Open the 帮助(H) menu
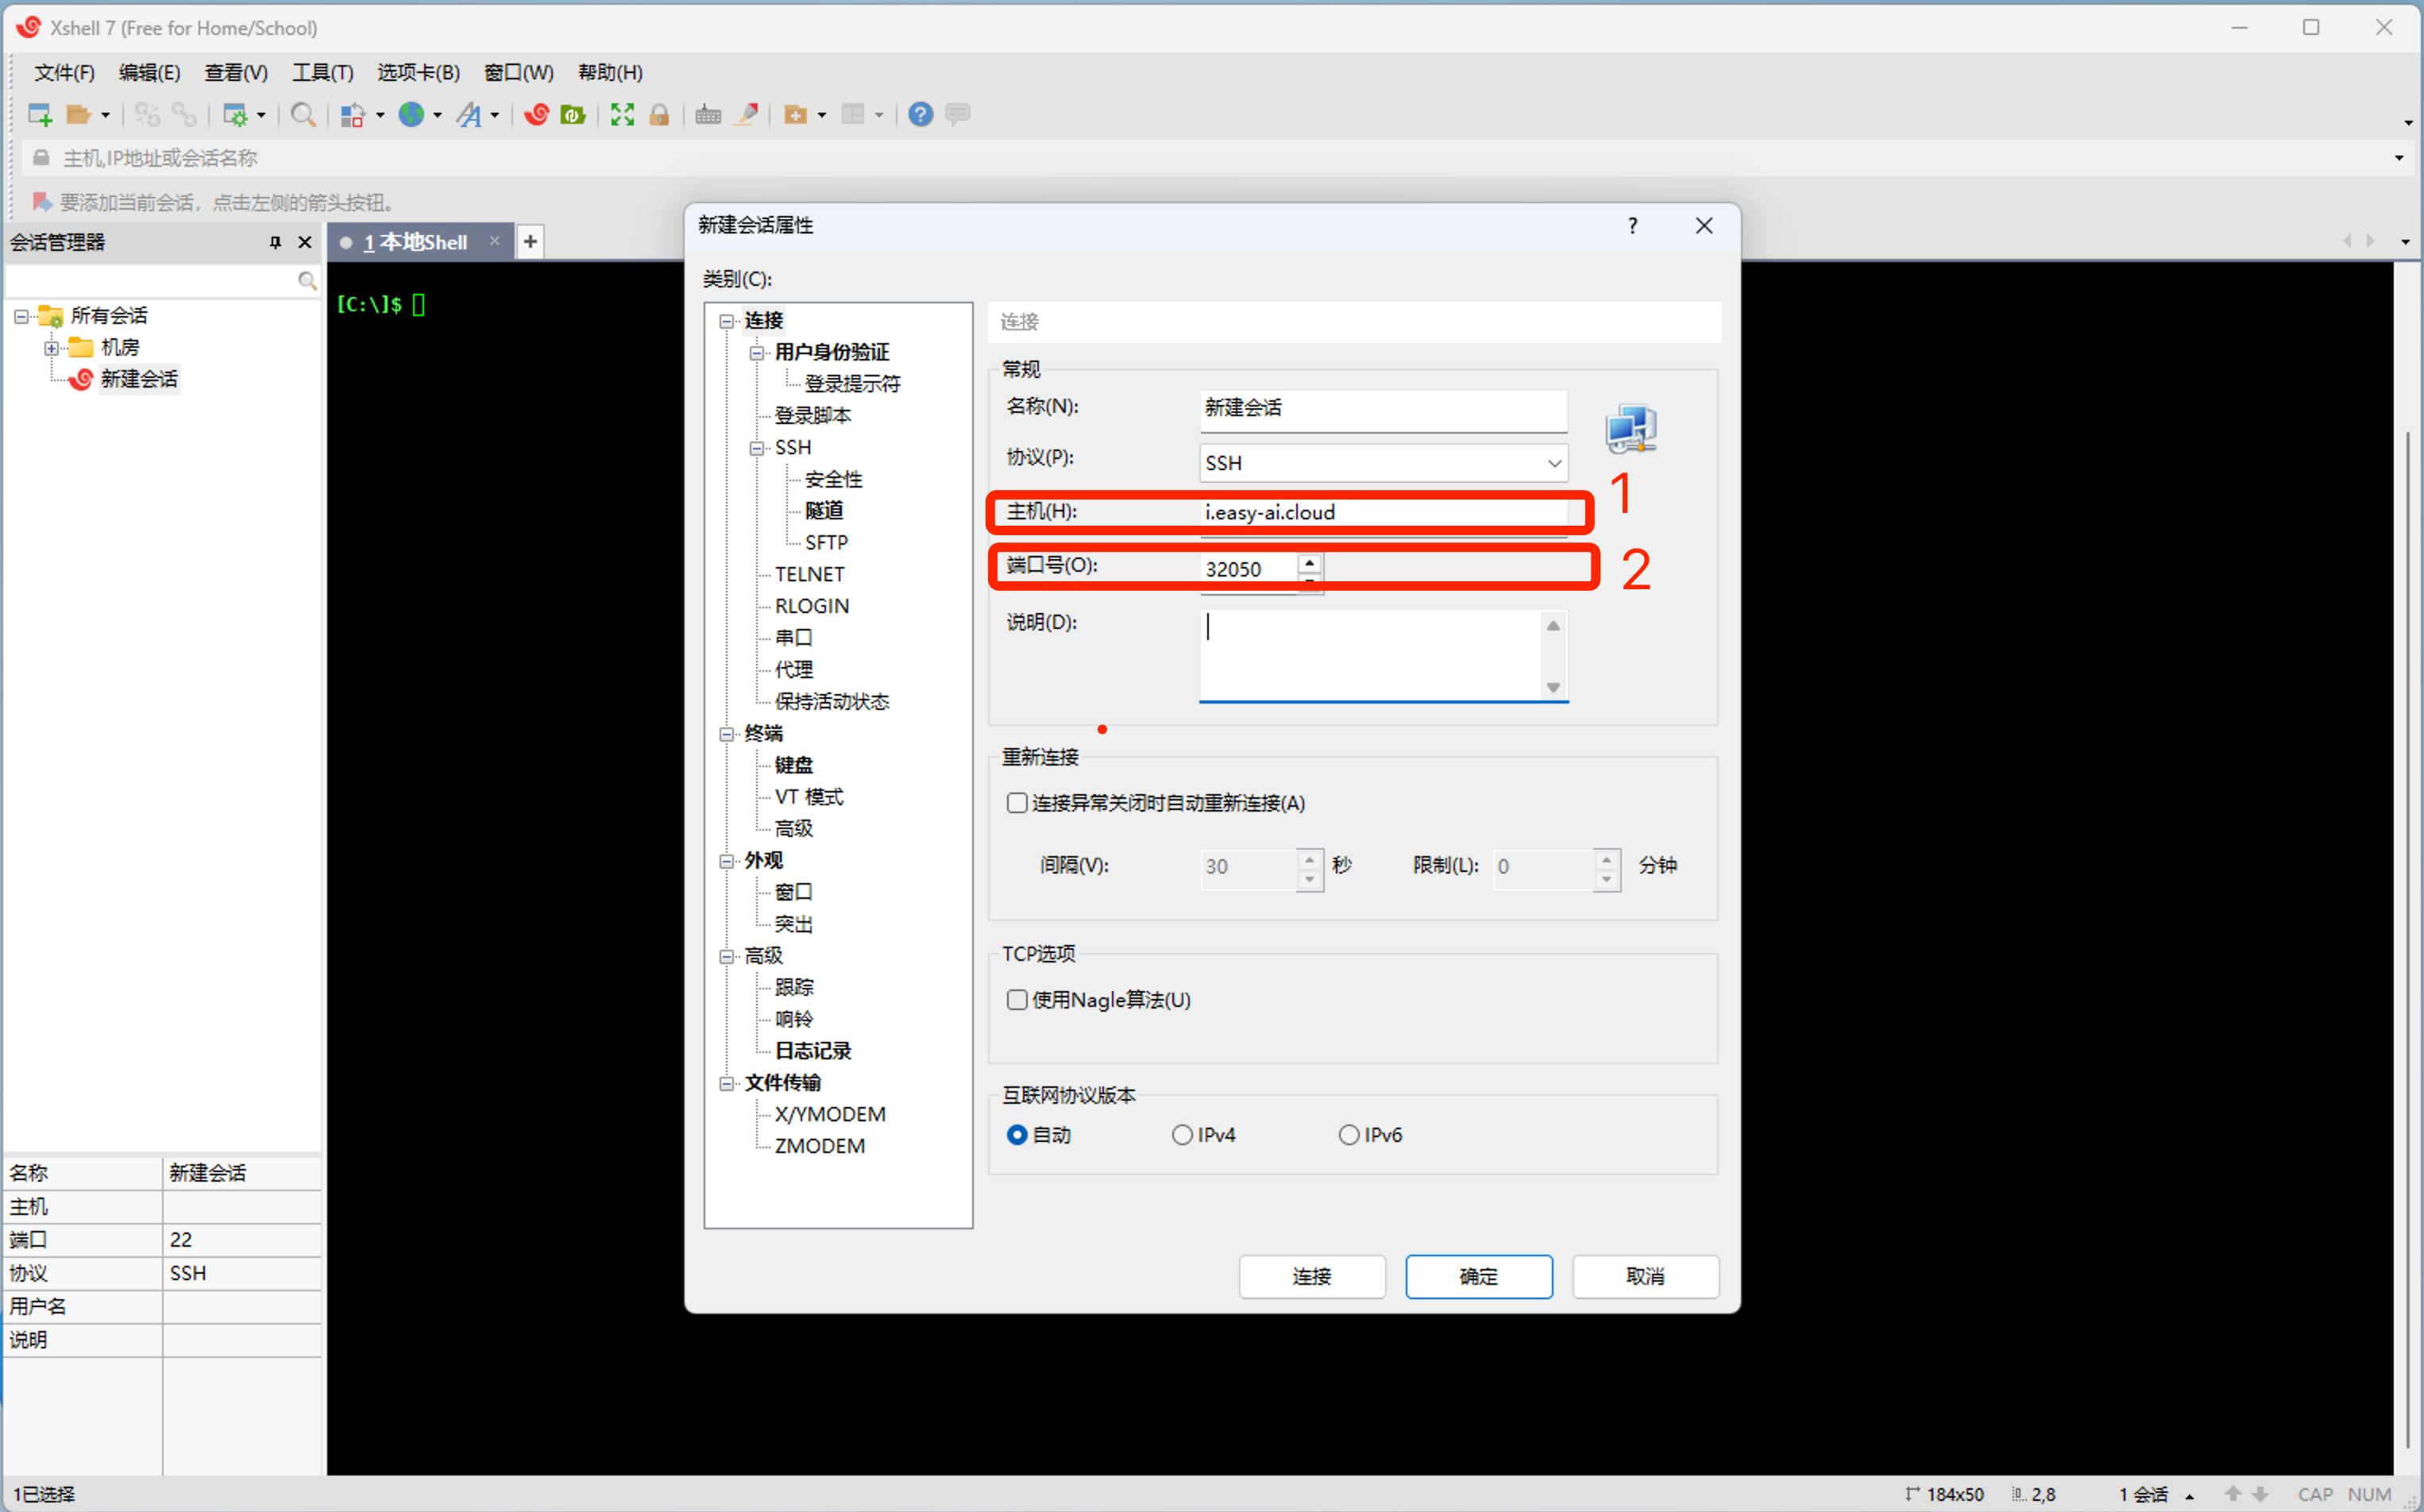This screenshot has width=2424, height=1512. [610, 72]
